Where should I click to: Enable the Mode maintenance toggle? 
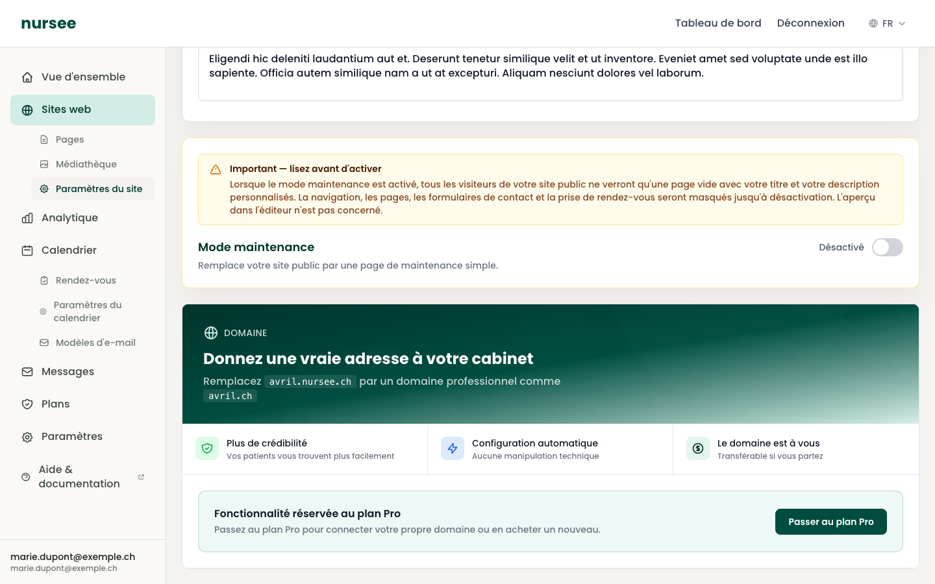887,247
